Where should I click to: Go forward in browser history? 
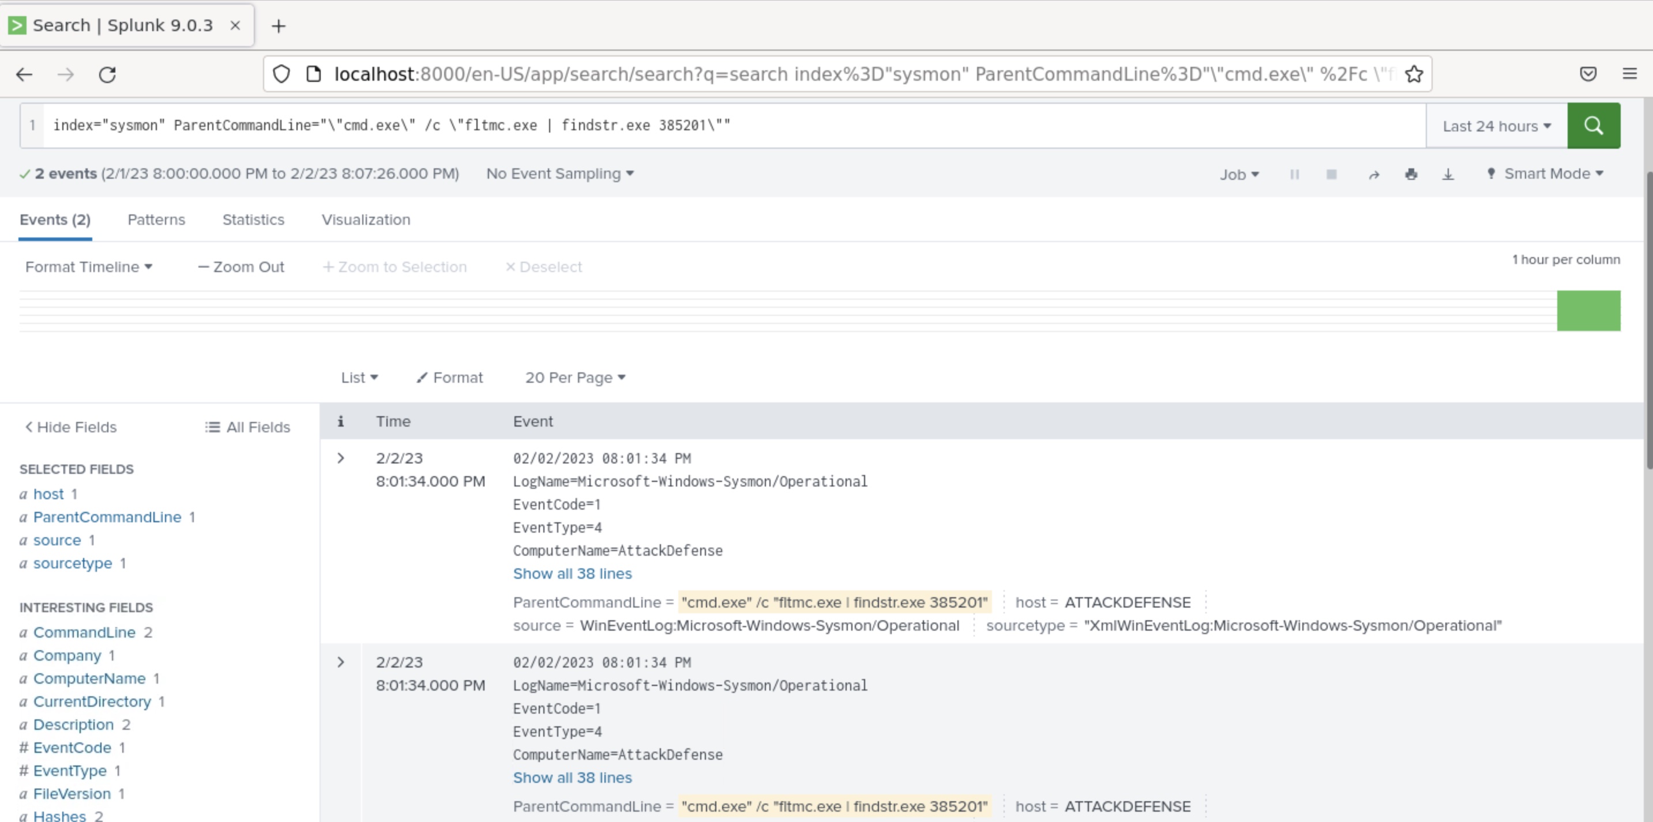(65, 74)
